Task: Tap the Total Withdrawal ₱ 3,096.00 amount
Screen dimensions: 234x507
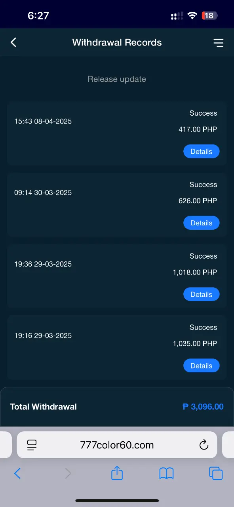Action: (x=203, y=407)
